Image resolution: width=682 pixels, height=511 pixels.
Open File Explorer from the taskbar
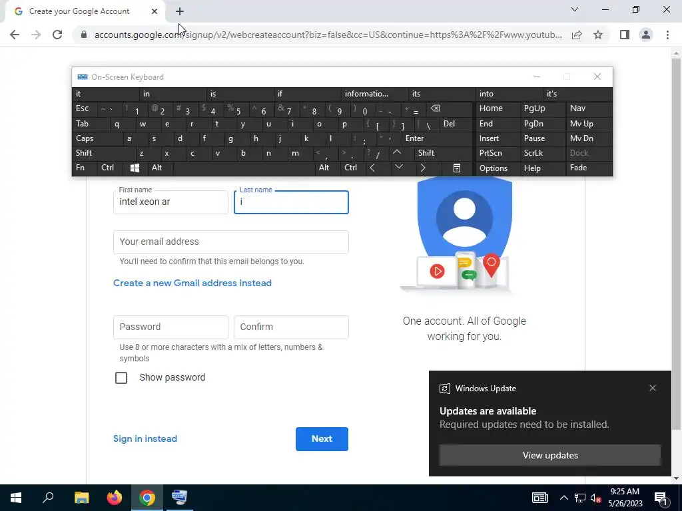click(81, 498)
